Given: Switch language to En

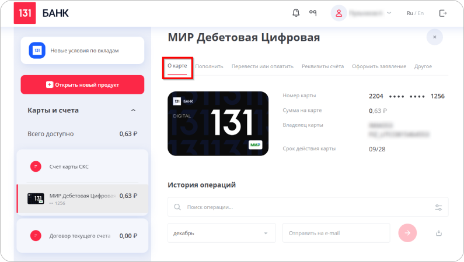Looking at the screenshot, I should [421, 13].
